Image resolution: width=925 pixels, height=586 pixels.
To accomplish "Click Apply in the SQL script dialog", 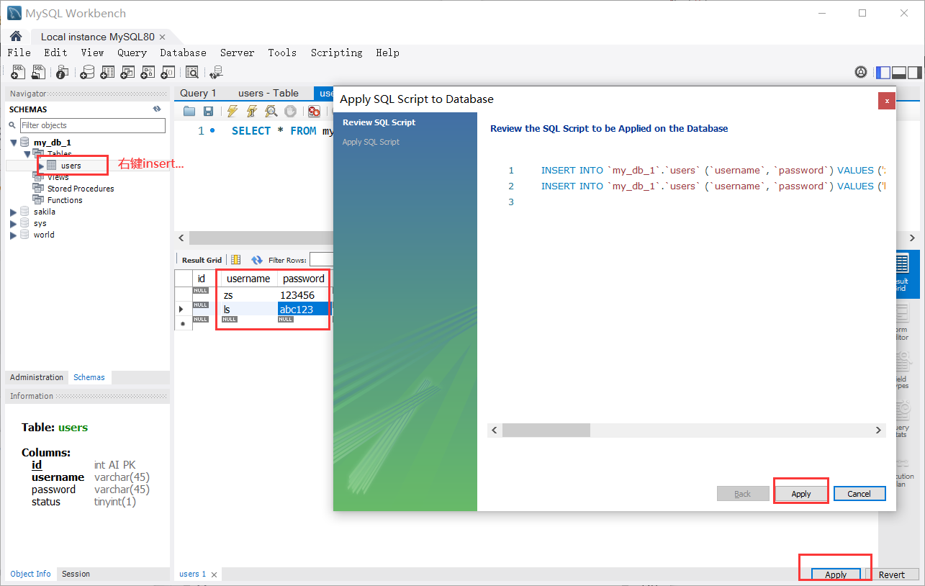I will [x=801, y=494].
